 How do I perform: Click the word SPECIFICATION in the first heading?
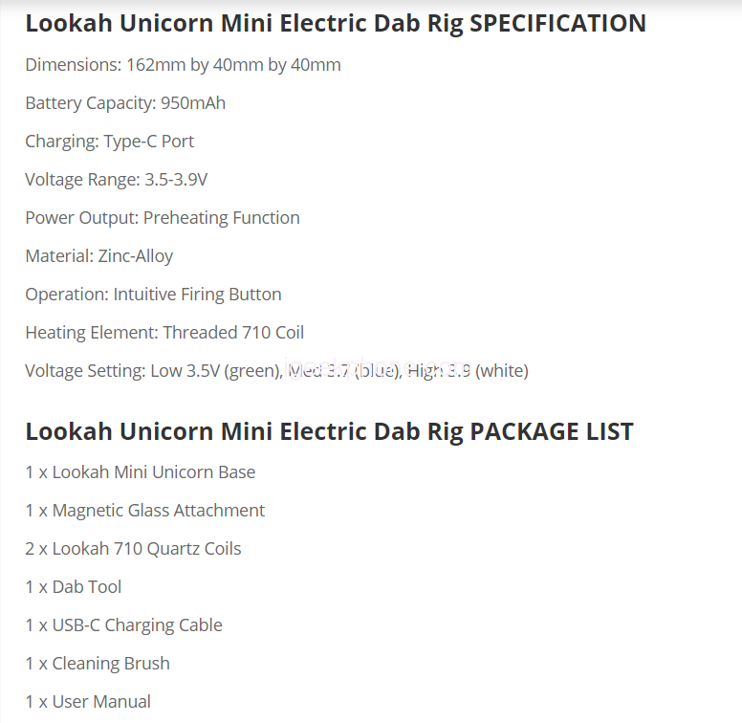pos(558,23)
